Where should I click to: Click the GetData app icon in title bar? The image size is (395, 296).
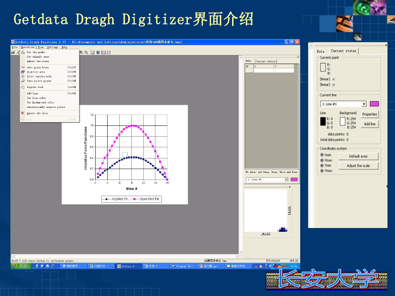[13, 42]
